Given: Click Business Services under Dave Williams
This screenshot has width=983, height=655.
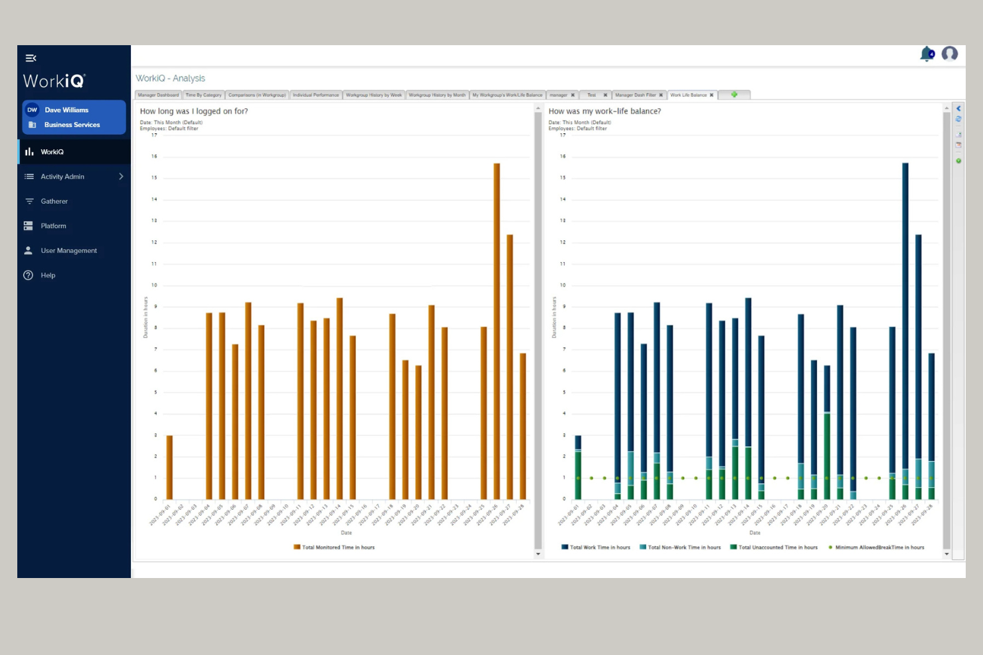Looking at the screenshot, I should tap(71, 125).
